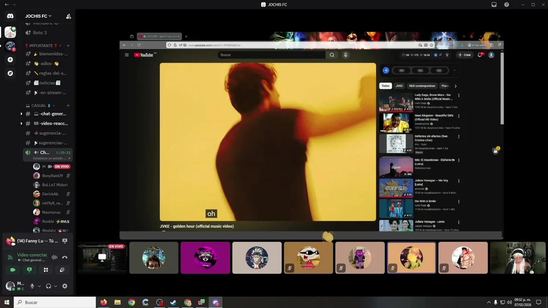Click the connection signal icon beside Video conectado
The width and height of the screenshot is (548, 308).
click(10, 257)
